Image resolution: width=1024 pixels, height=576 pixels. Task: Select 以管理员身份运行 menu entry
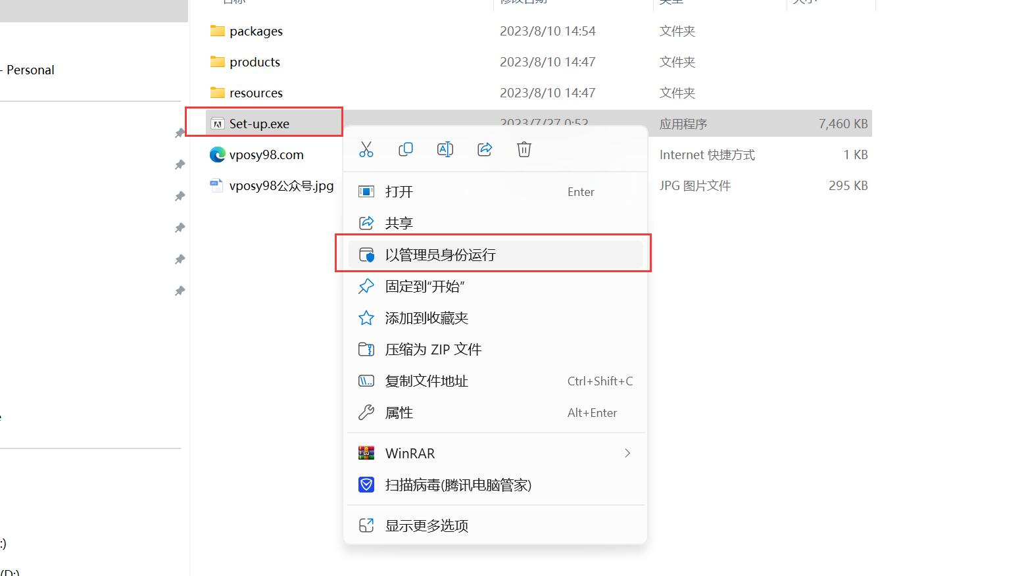[x=495, y=254]
